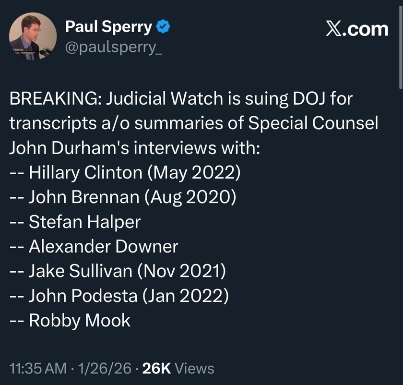This screenshot has width=403, height=385.
Task: Click the Stefan Halper entry
Action: coord(84,221)
